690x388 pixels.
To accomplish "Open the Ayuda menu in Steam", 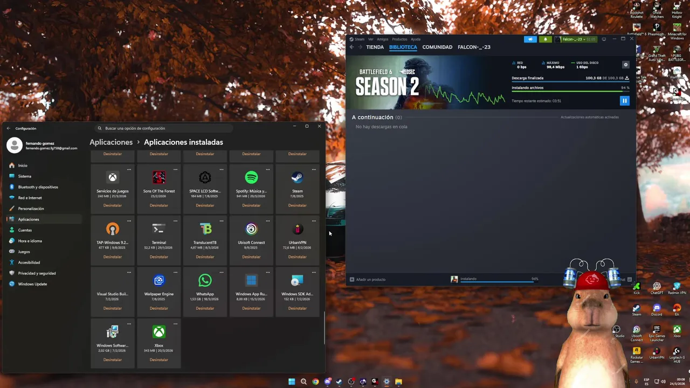I will (416, 39).
